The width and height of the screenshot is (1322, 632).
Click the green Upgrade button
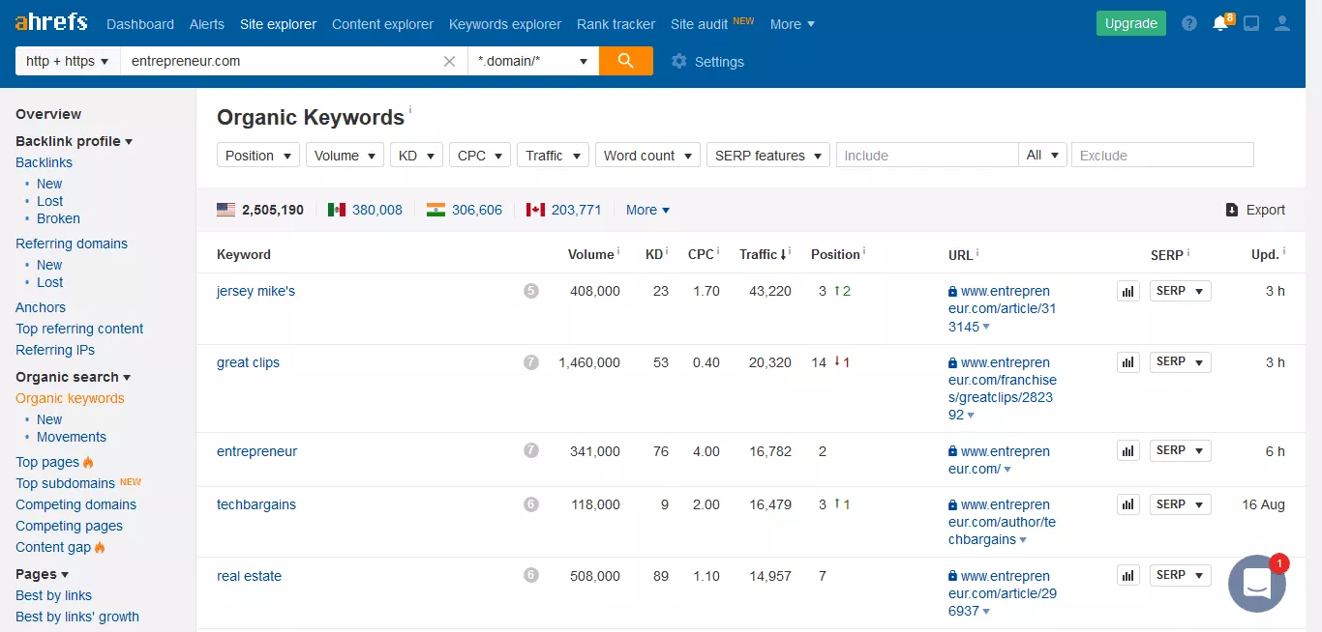1130,24
